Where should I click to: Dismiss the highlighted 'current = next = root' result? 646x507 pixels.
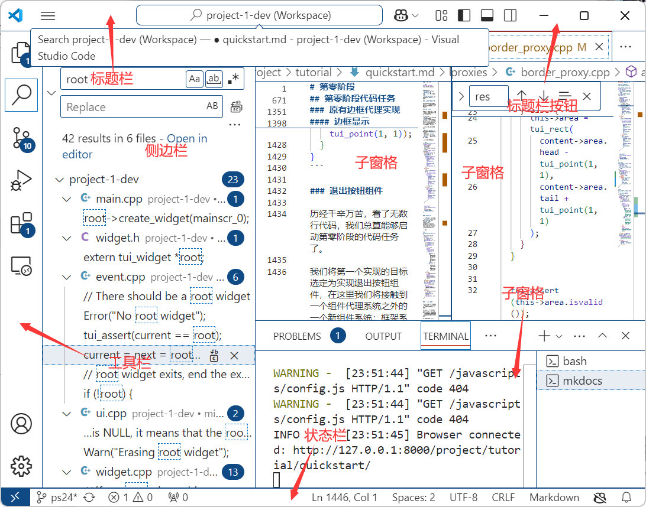(x=234, y=356)
